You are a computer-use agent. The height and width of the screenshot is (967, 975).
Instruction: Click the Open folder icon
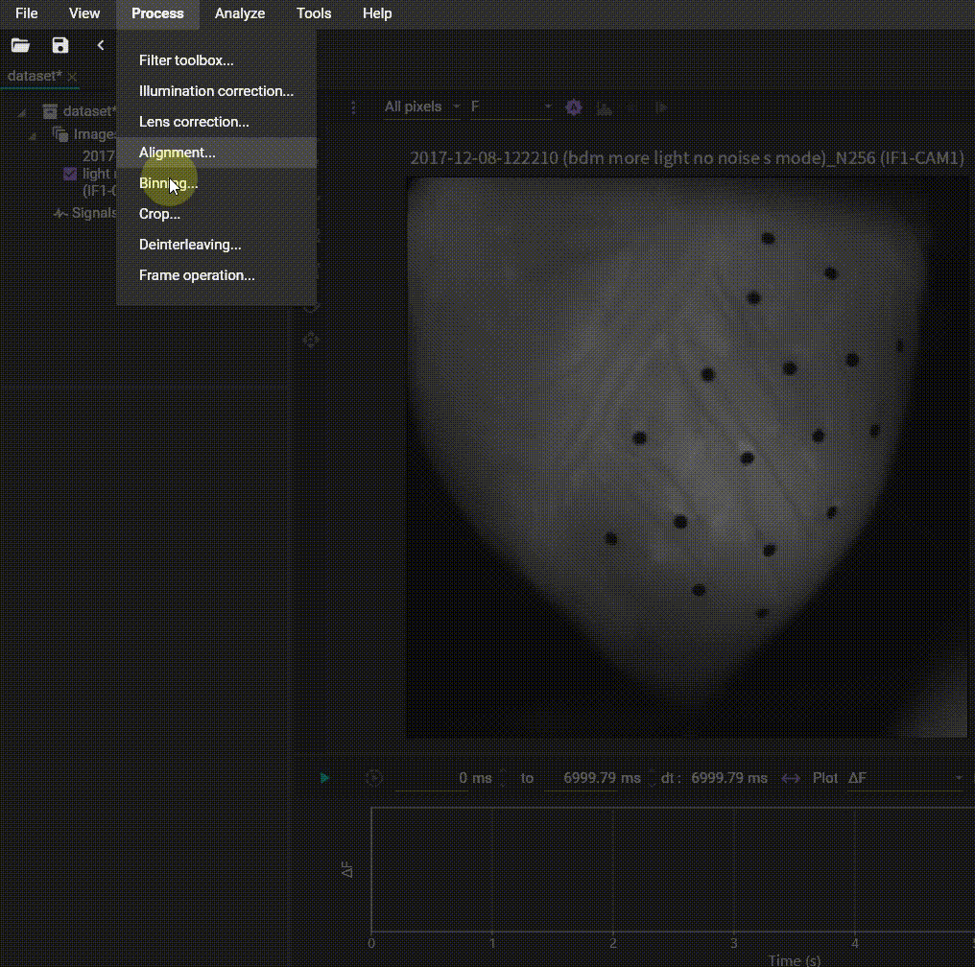(x=20, y=45)
